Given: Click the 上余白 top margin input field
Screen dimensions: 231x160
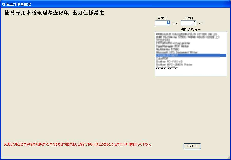Looking at the screenshot, I should [x=188, y=23].
